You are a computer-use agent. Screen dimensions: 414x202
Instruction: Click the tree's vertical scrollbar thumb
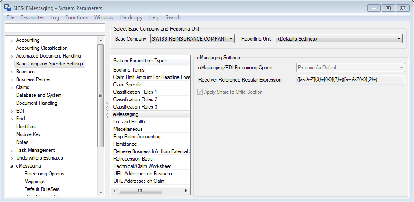click(x=100, y=96)
